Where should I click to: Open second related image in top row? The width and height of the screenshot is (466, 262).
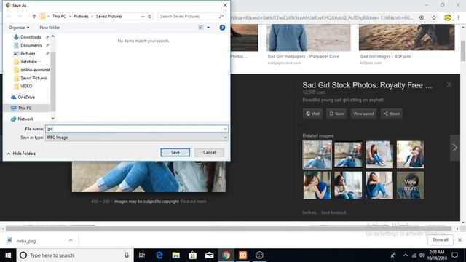click(348, 154)
